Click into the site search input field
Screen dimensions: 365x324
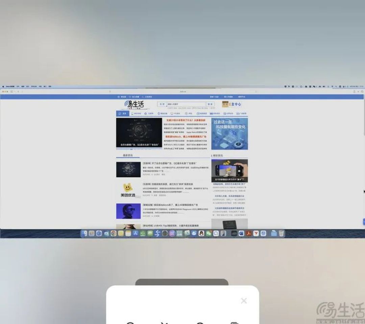[x=186, y=104]
